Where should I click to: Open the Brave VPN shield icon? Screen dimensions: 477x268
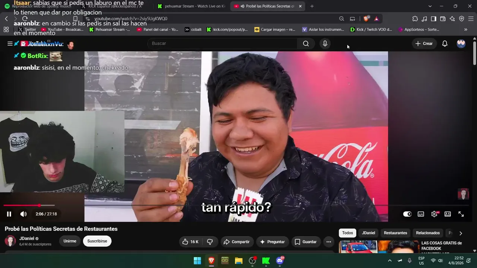pos(462,19)
